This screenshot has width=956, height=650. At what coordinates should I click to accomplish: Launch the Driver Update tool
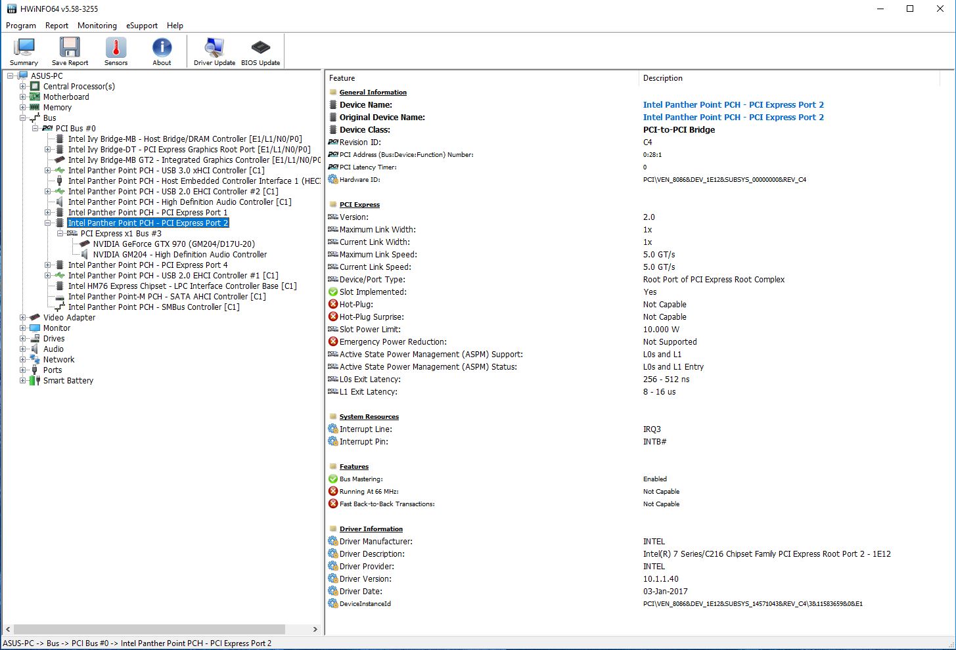coord(214,51)
